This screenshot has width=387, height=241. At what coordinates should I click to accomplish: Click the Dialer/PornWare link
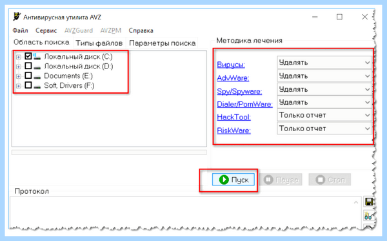pyautogui.click(x=245, y=104)
